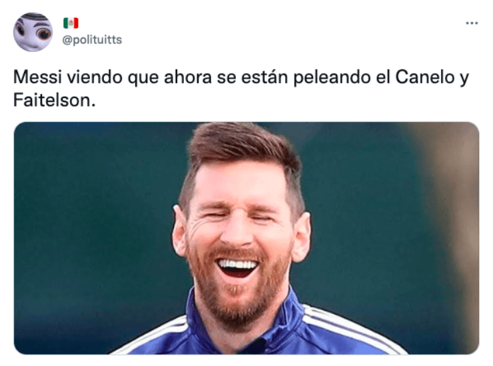This screenshot has height=366, width=493.
Task: Click the word "ahora" in the tweet
Action: pos(188,77)
